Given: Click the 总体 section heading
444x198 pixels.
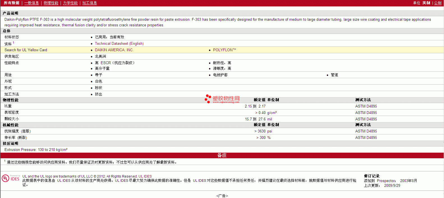Looking at the screenshot, I should tap(6, 31).
